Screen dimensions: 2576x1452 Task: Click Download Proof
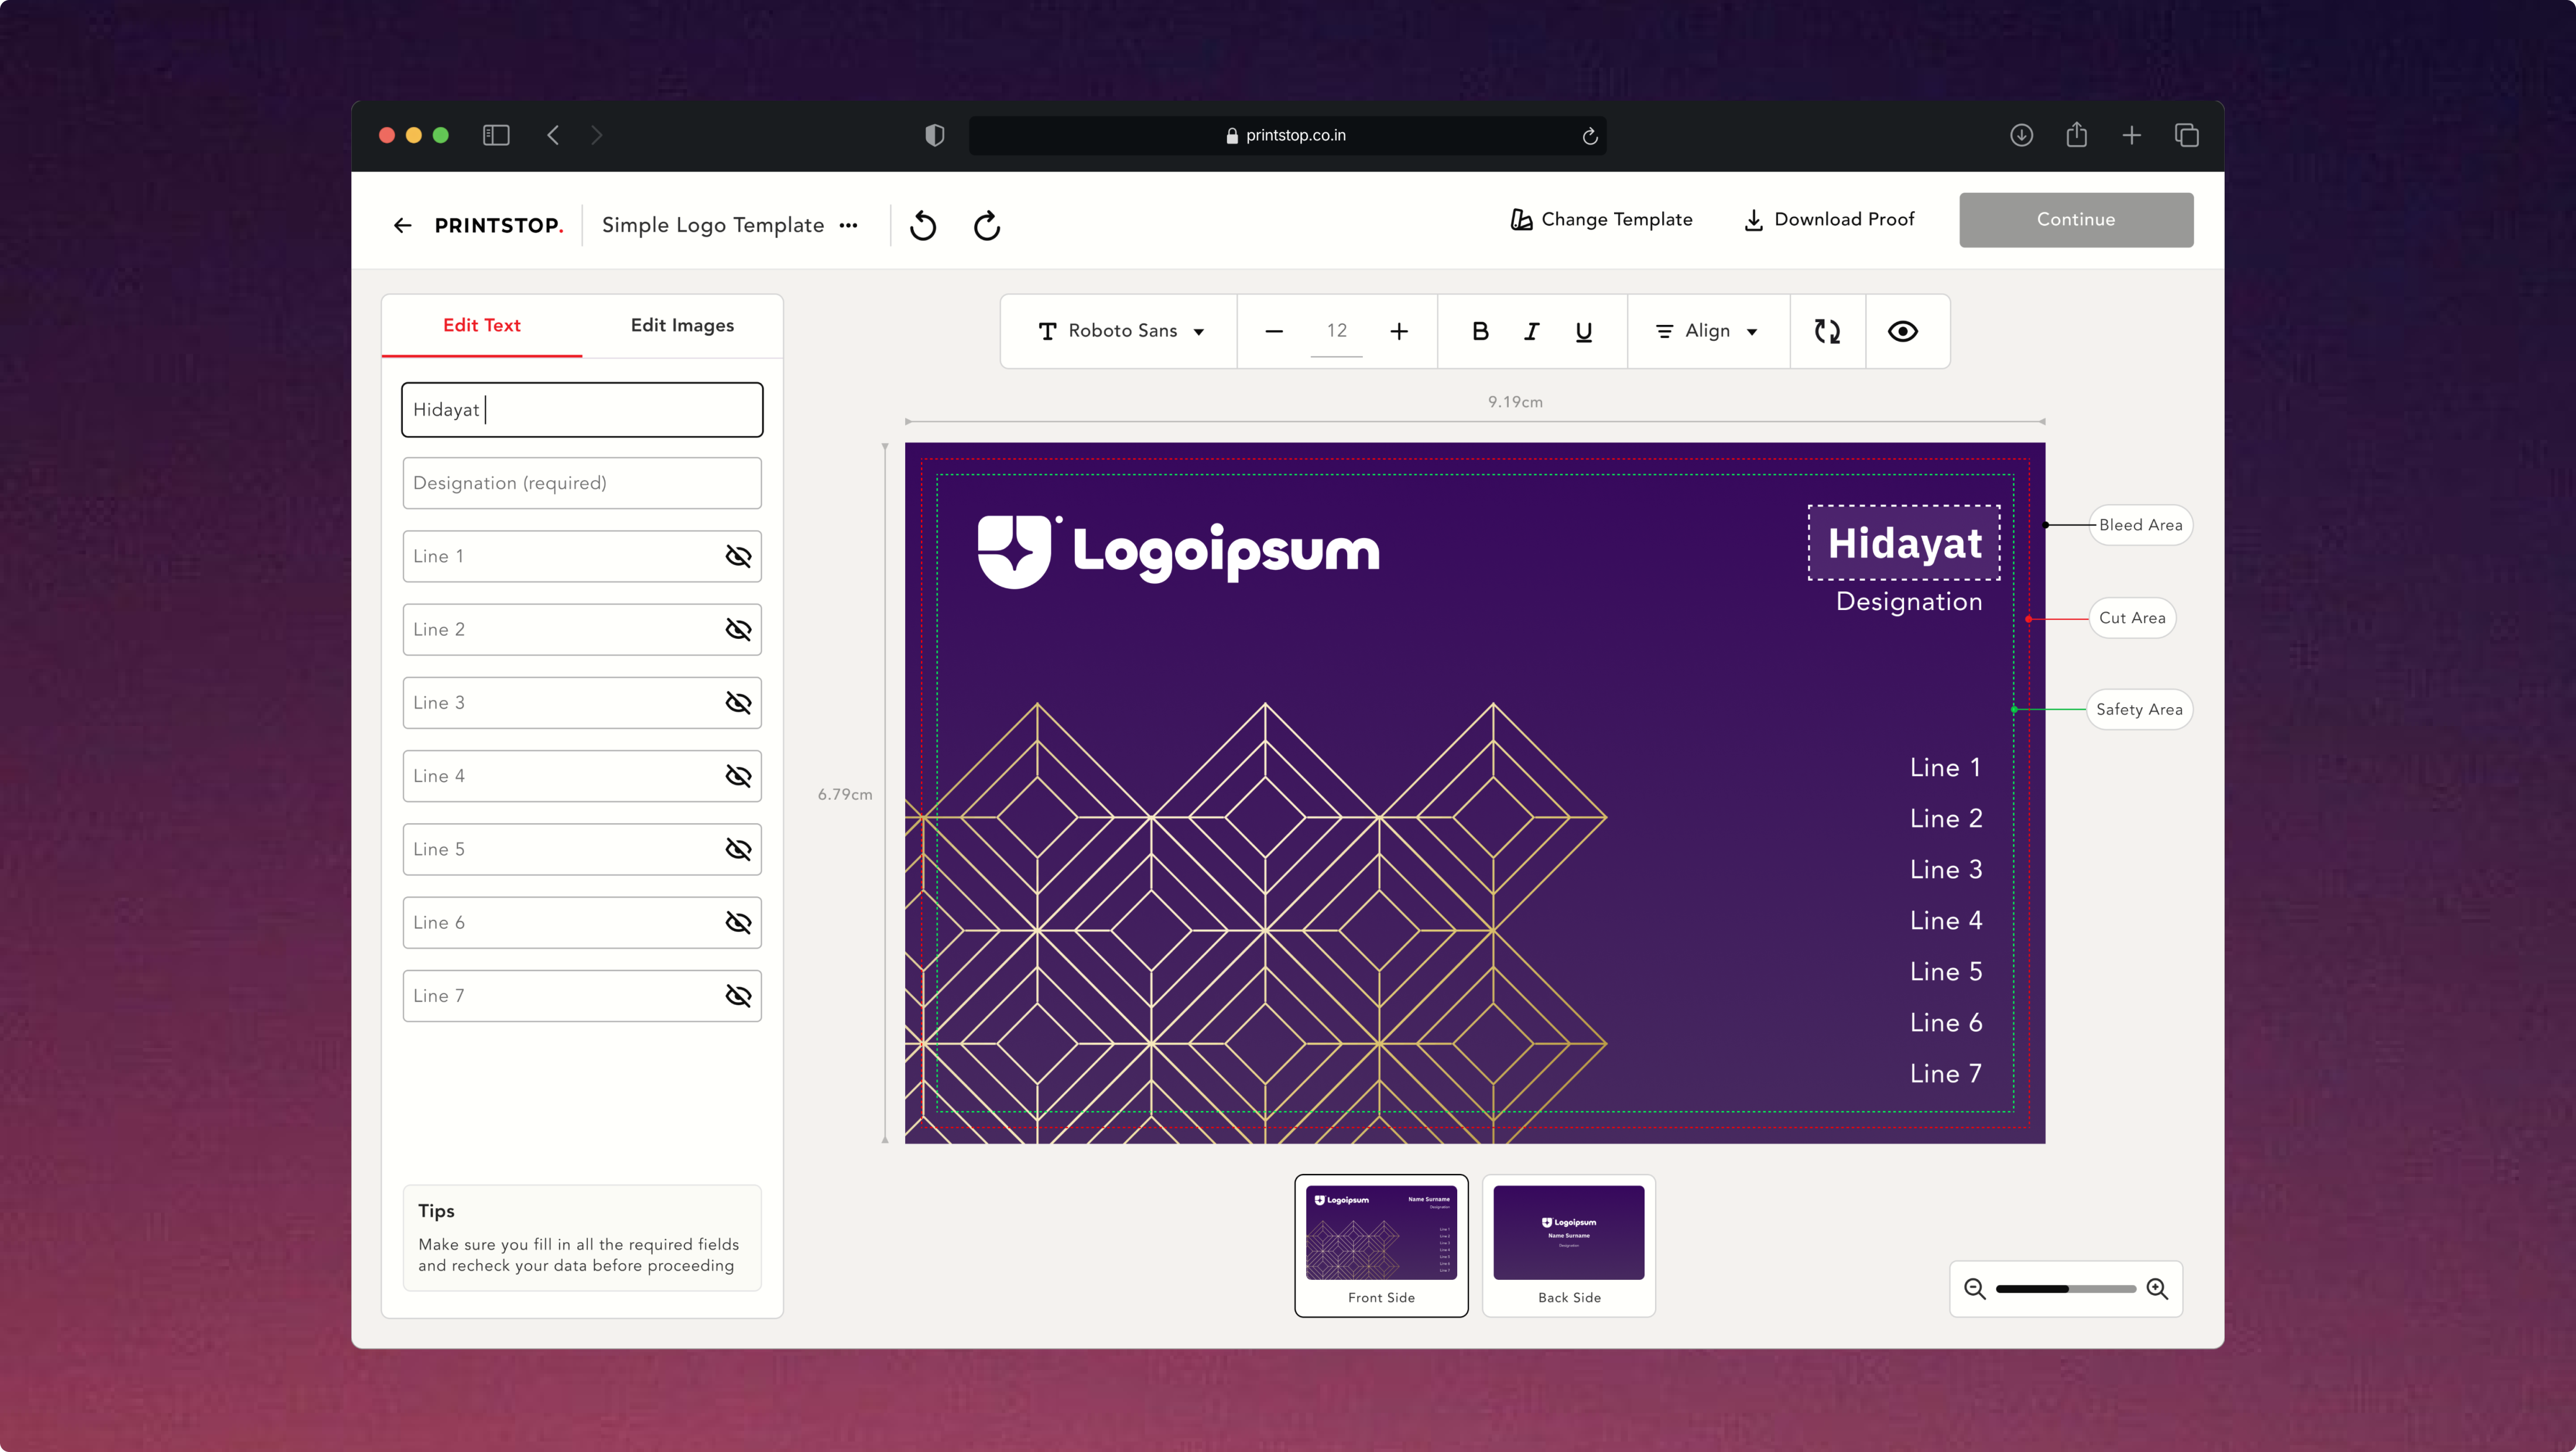coord(1829,219)
